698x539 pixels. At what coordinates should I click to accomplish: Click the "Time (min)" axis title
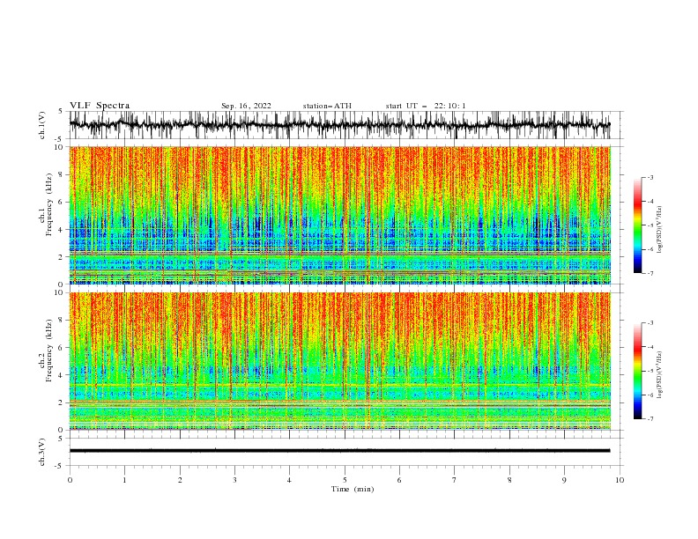(x=353, y=489)
